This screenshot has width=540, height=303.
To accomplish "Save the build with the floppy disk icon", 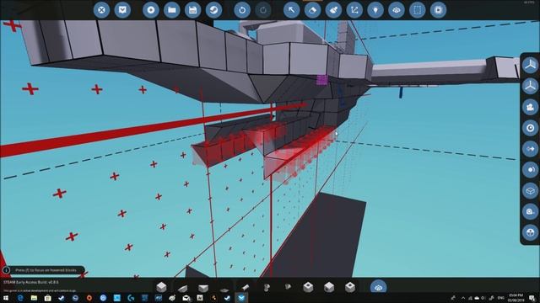I will [193, 10].
